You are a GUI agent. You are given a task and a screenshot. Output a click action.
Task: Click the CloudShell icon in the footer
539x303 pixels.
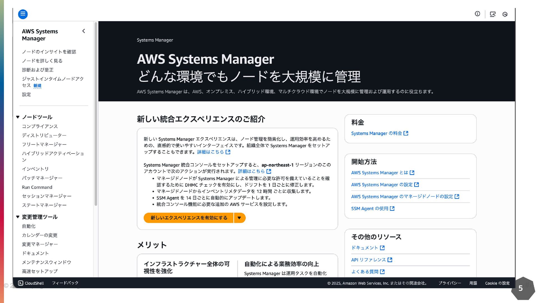[20, 283]
